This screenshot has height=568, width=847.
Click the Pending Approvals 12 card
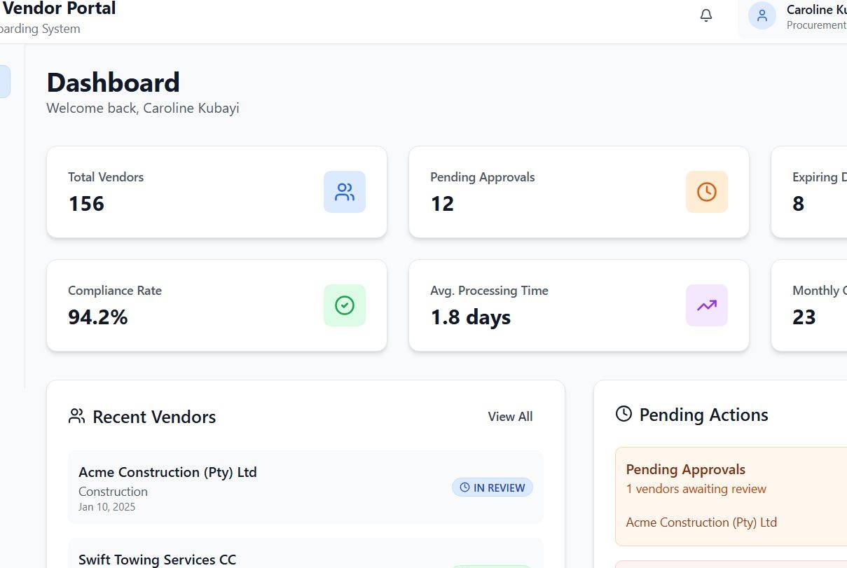pos(579,192)
